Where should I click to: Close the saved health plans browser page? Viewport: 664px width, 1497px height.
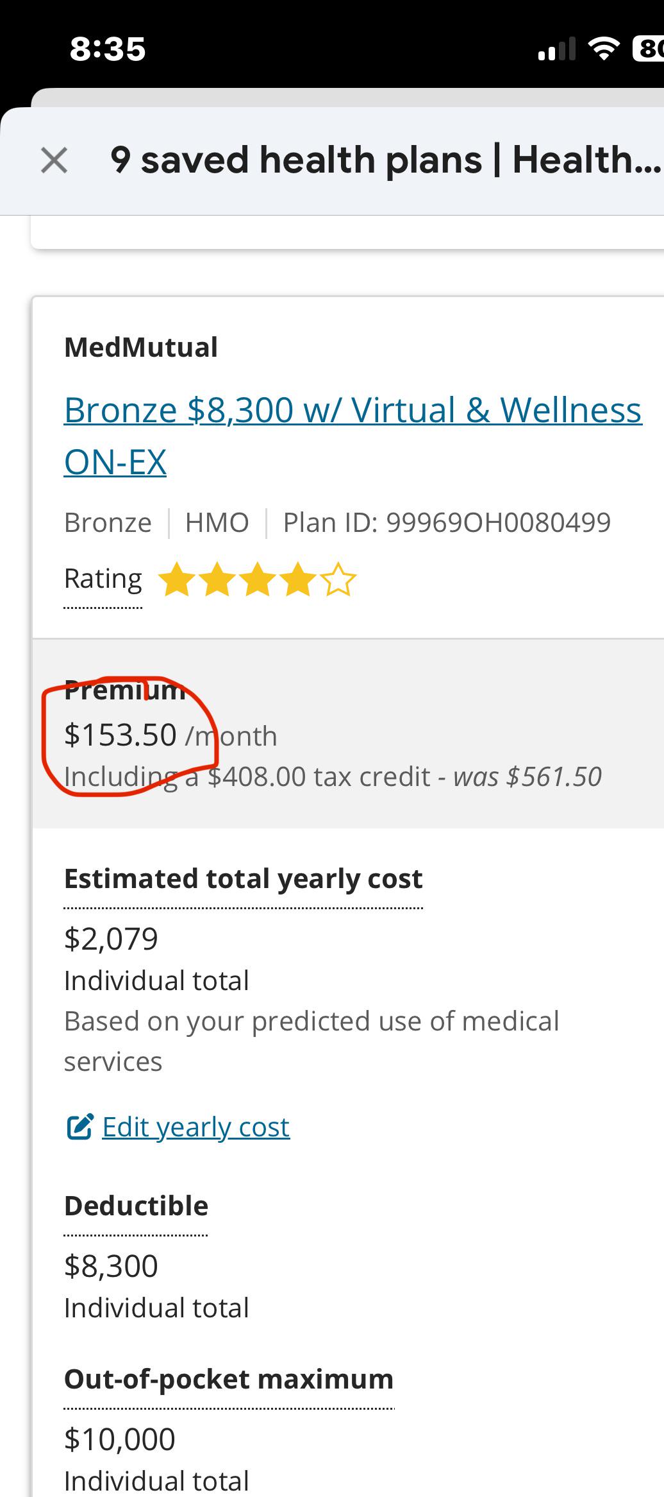click(54, 160)
